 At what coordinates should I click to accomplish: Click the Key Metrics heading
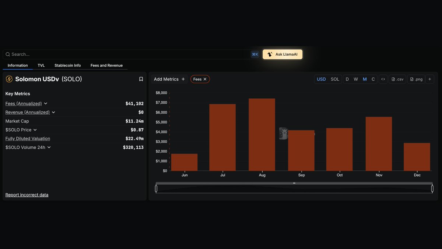(18, 94)
